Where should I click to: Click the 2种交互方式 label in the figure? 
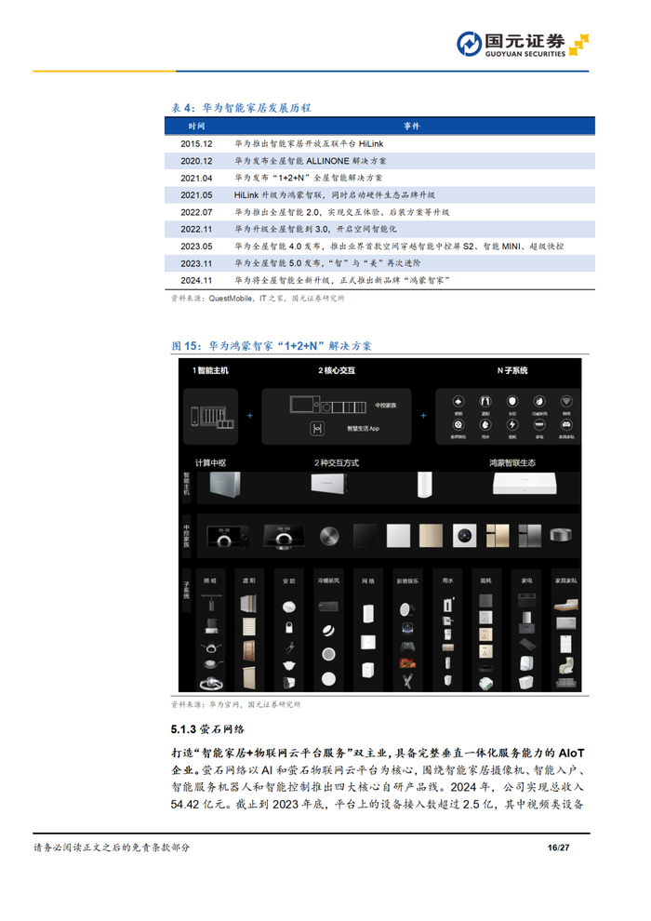(337, 463)
